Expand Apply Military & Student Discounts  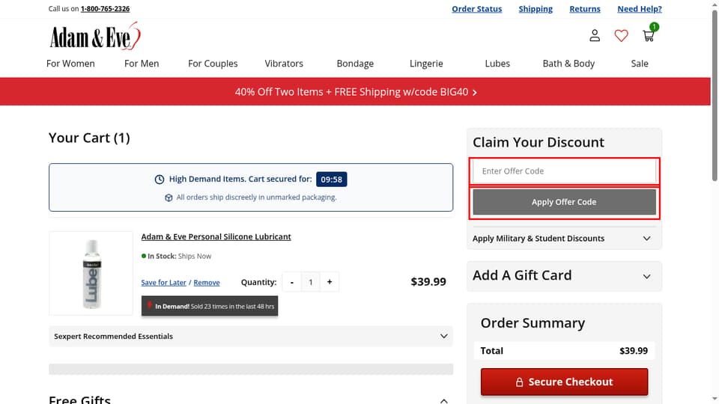(x=564, y=238)
